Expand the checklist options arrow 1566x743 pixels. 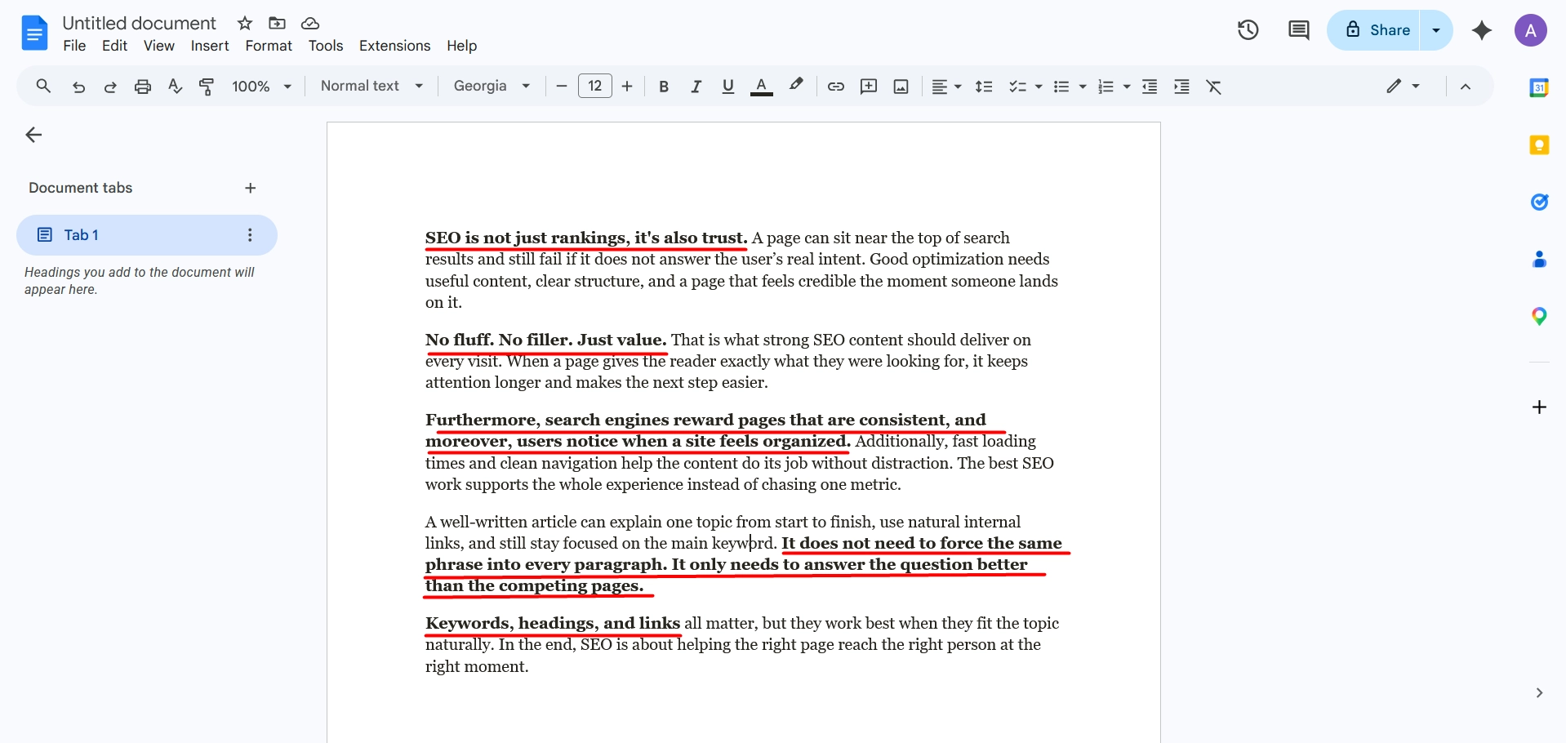point(1039,87)
